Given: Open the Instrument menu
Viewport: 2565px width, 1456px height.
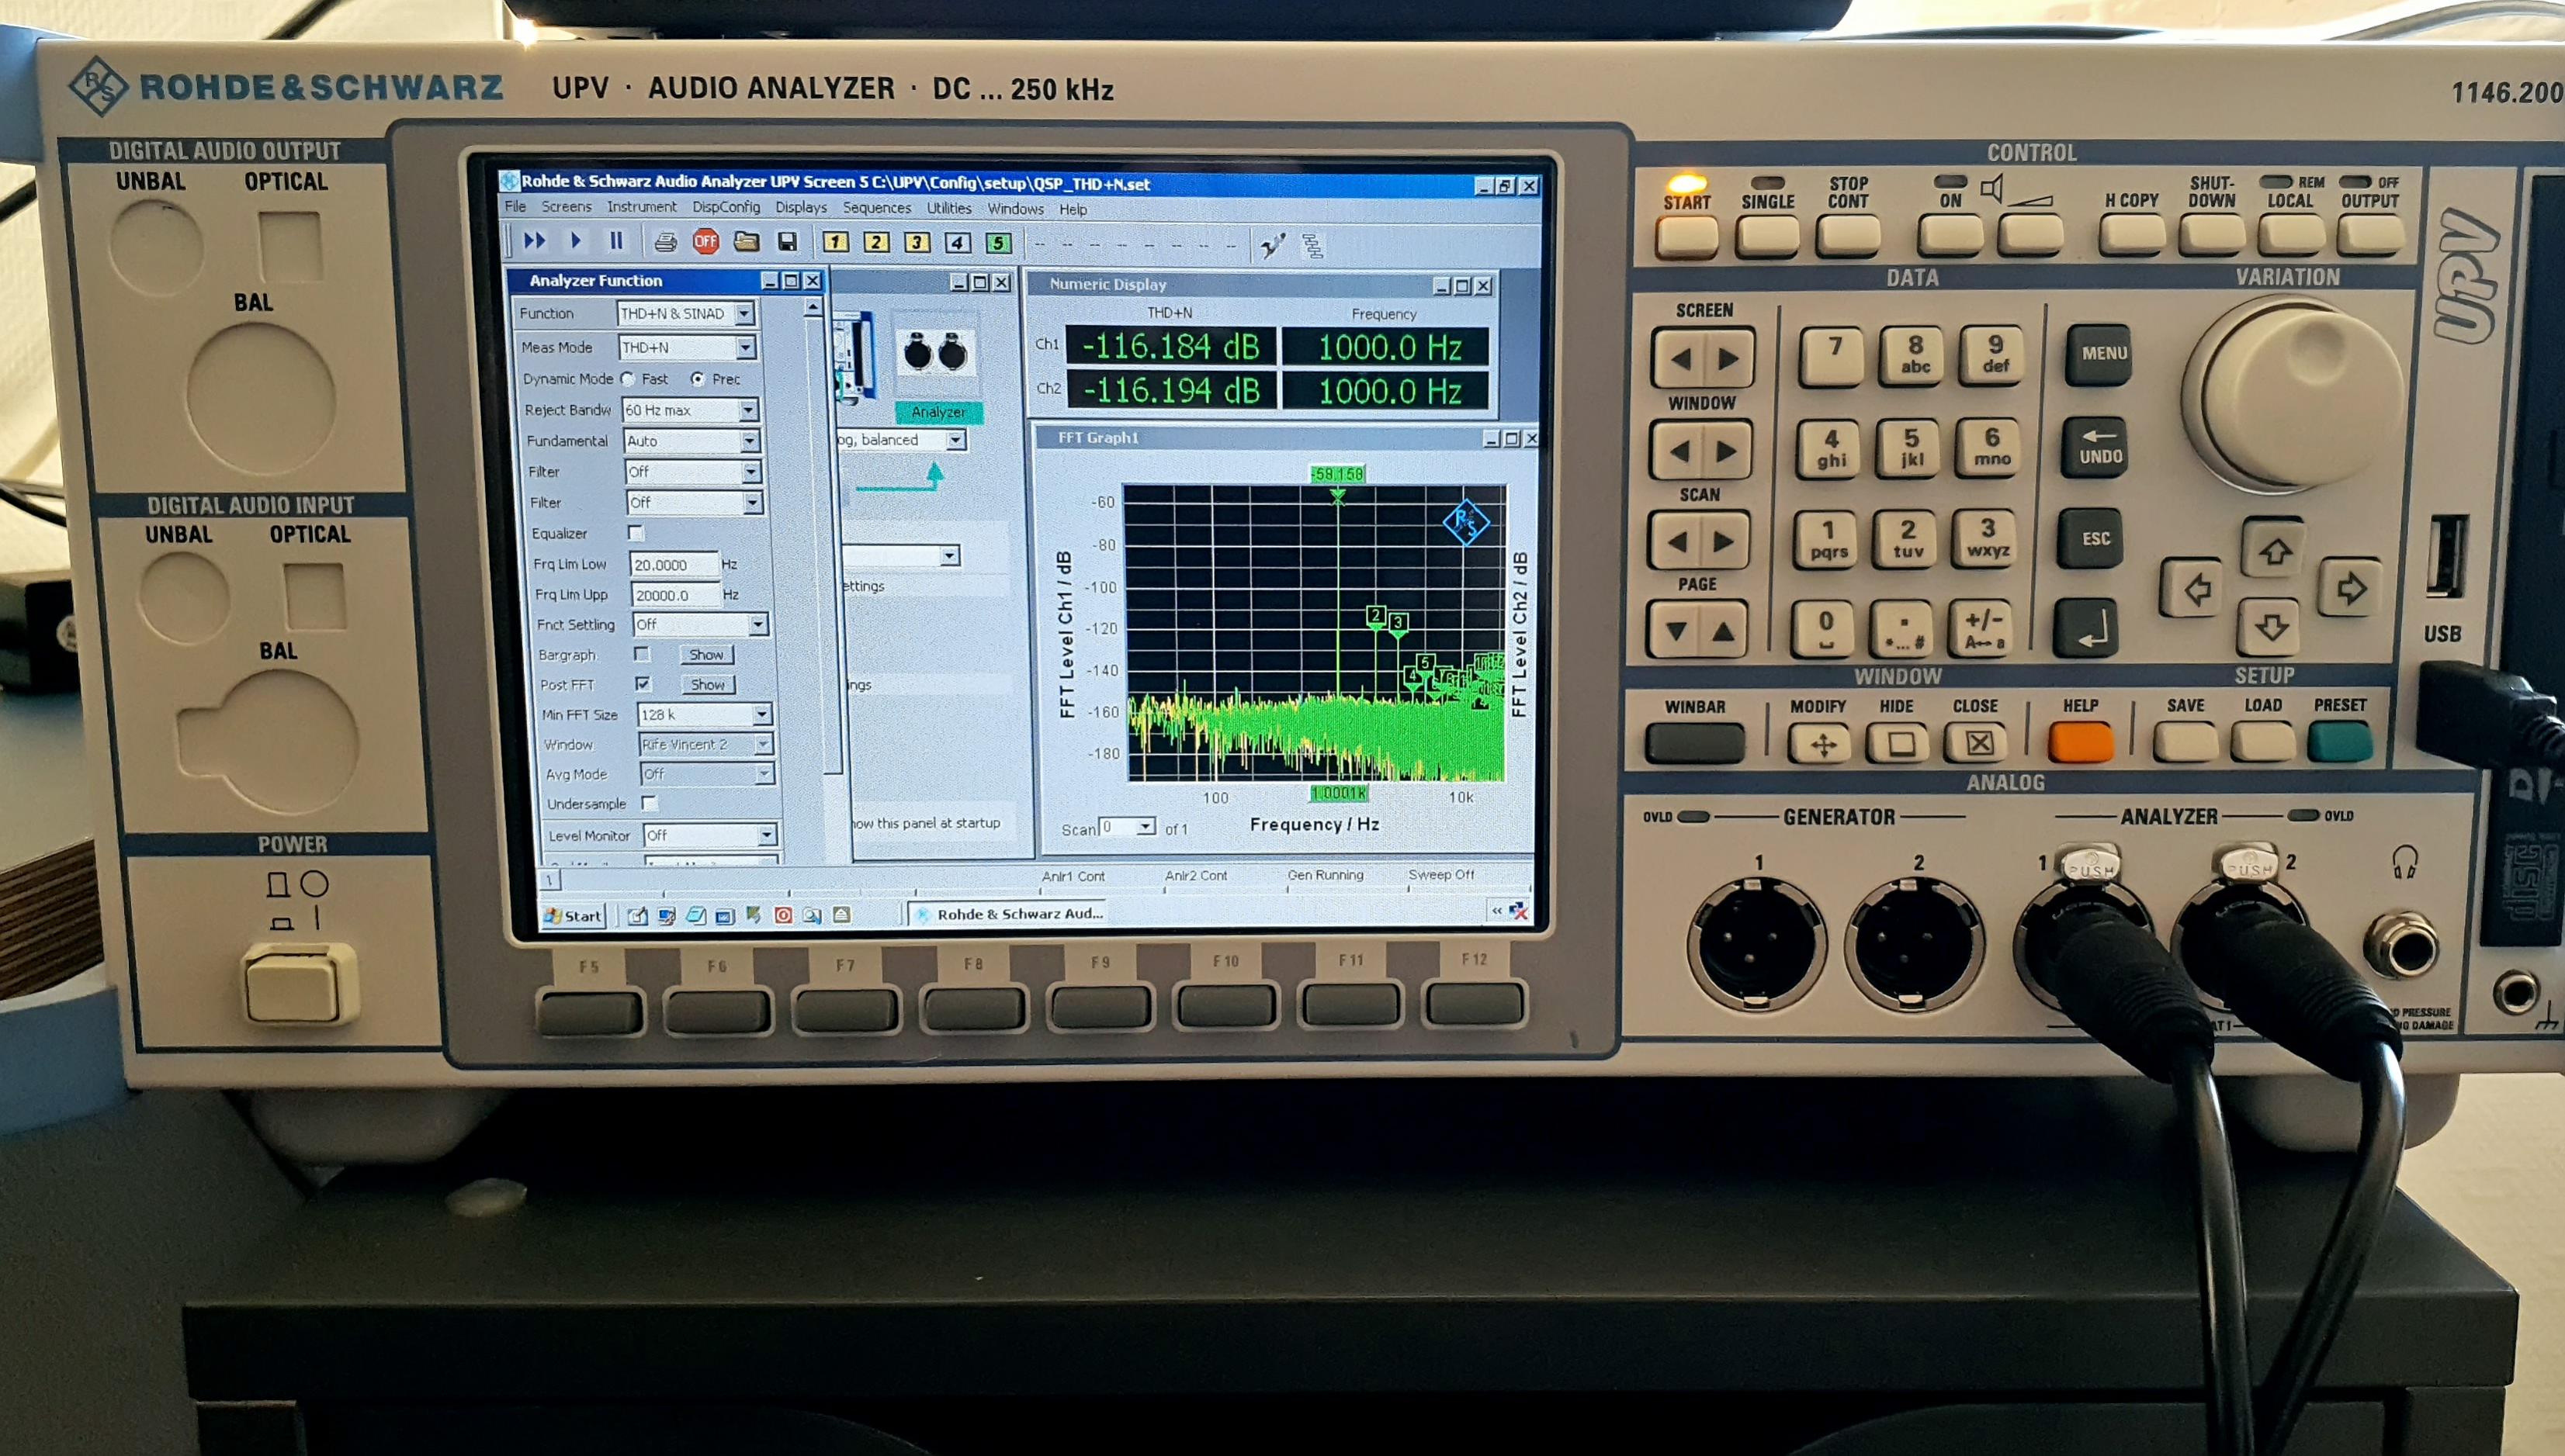Looking at the screenshot, I should [641, 207].
